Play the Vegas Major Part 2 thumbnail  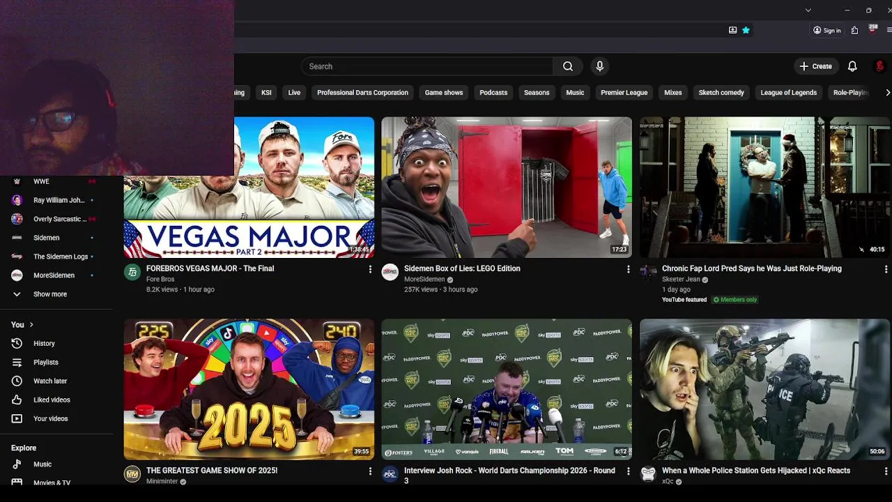click(249, 187)
